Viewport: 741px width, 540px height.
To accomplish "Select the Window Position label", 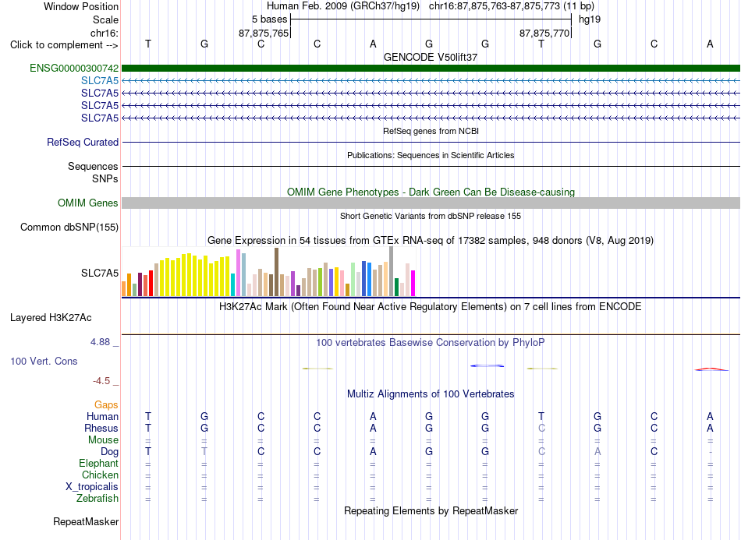I will coord(81,6).
